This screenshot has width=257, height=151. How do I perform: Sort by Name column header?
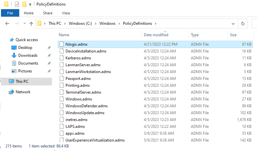tap(64, 35)
